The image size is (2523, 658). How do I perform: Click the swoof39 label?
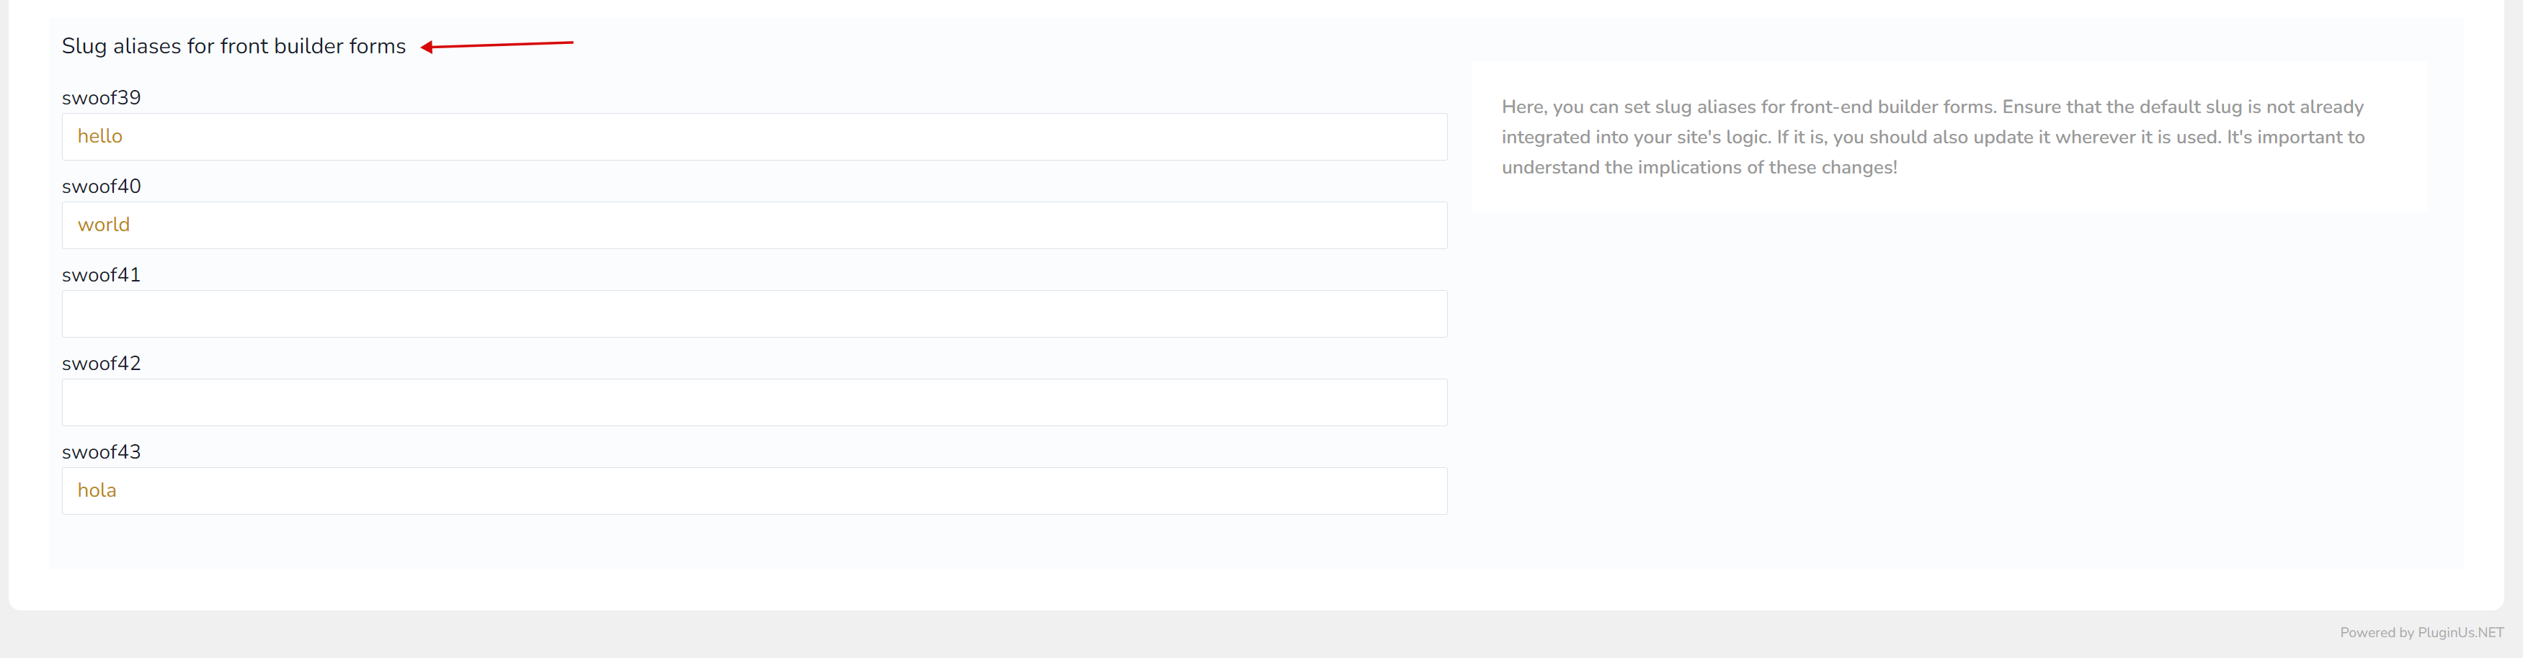[101, 98]
